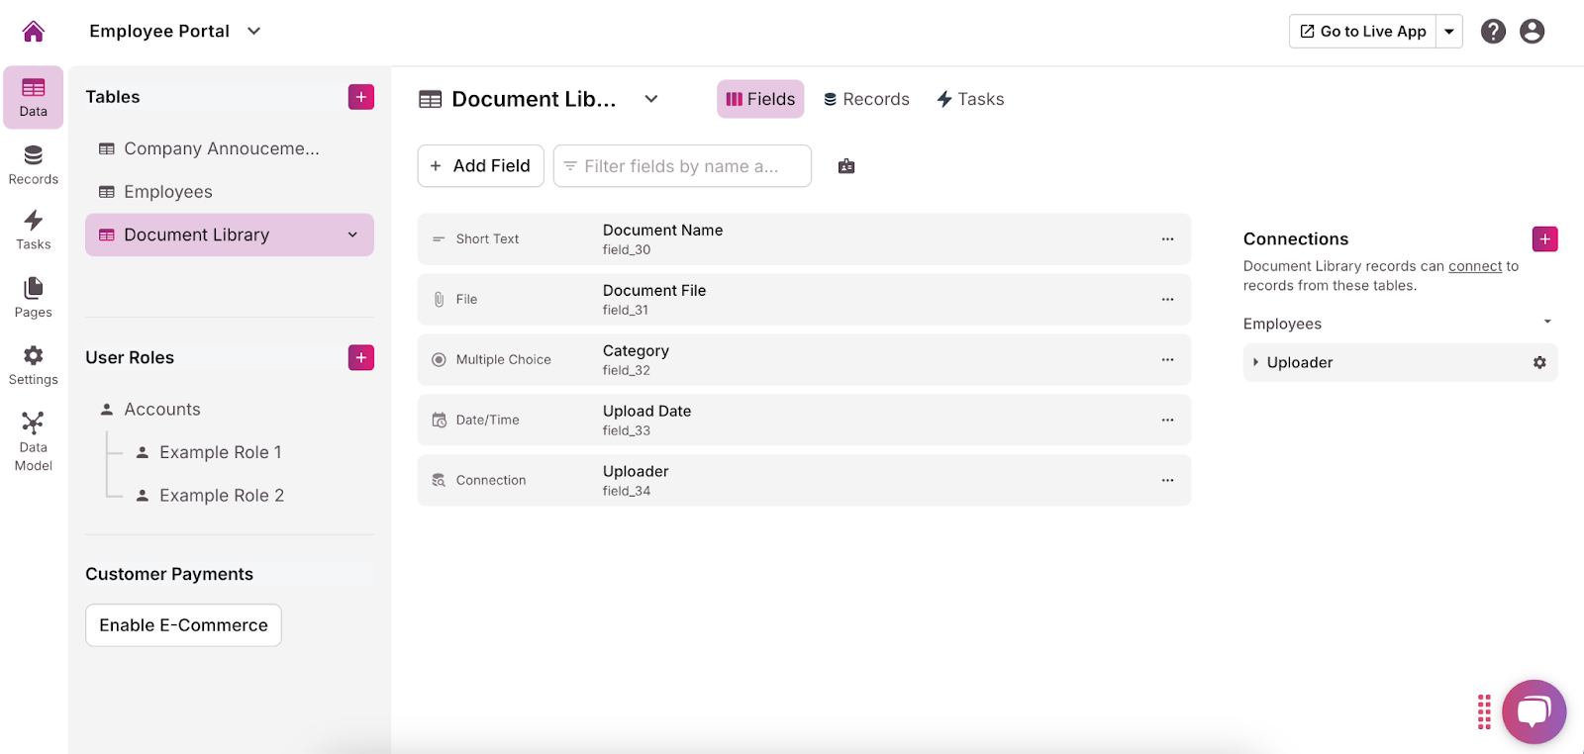Add a new table with plus icon
The height and width of the screenshot is (754, 1584).
(361, 97)
